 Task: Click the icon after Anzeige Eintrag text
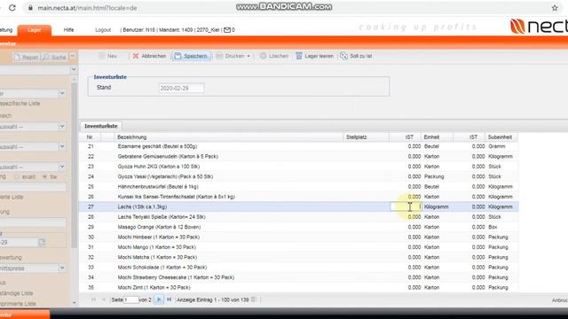[254, 300]
